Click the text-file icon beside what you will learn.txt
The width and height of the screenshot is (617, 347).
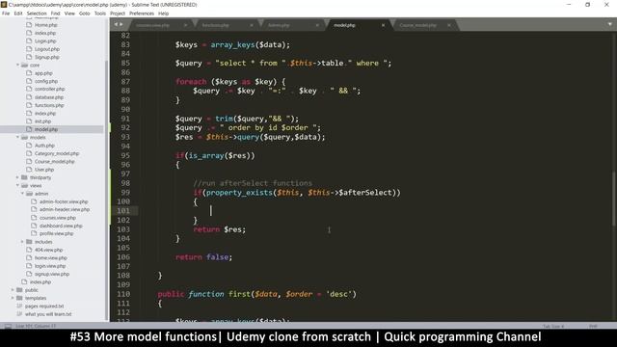[x=19, y=314]
